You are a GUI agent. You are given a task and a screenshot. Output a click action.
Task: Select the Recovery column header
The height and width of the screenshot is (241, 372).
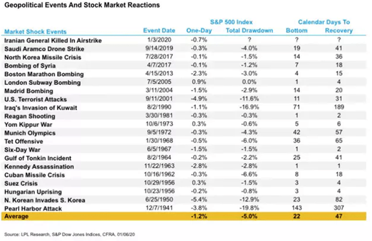(x=339, y=31)
